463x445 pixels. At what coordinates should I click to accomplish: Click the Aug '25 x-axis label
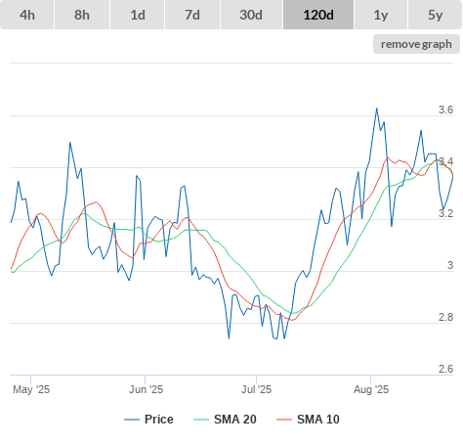pos(371,389)
